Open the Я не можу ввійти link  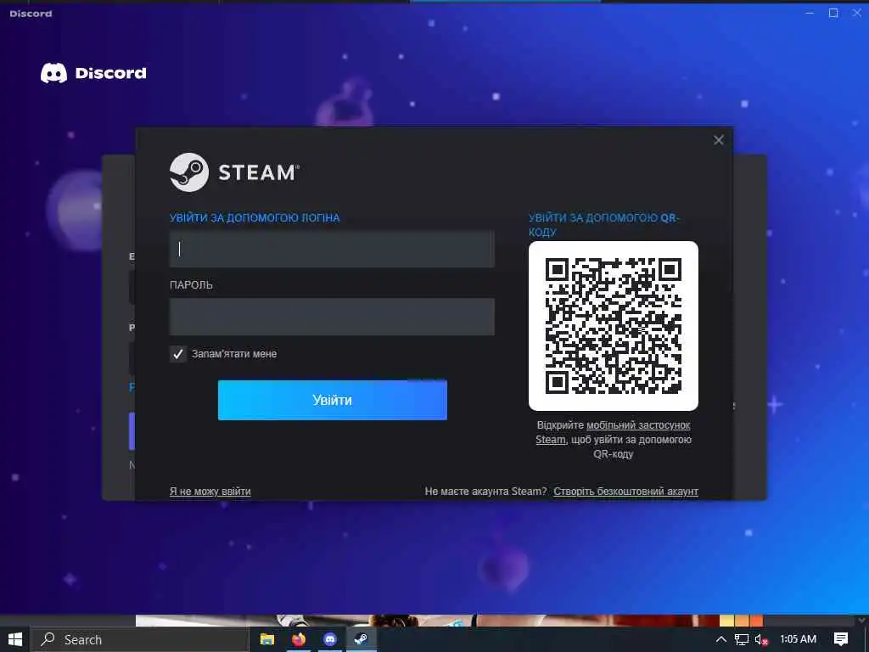[210, 492]
